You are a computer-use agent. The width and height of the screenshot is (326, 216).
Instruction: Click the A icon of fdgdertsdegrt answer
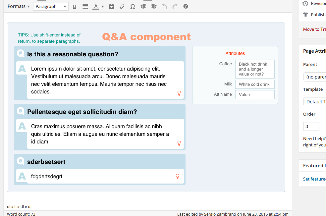click(22, 176)
